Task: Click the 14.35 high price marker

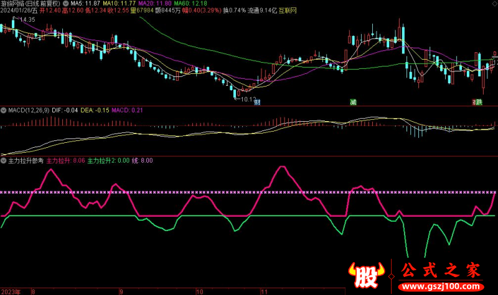Action: [x=26, y=20]
